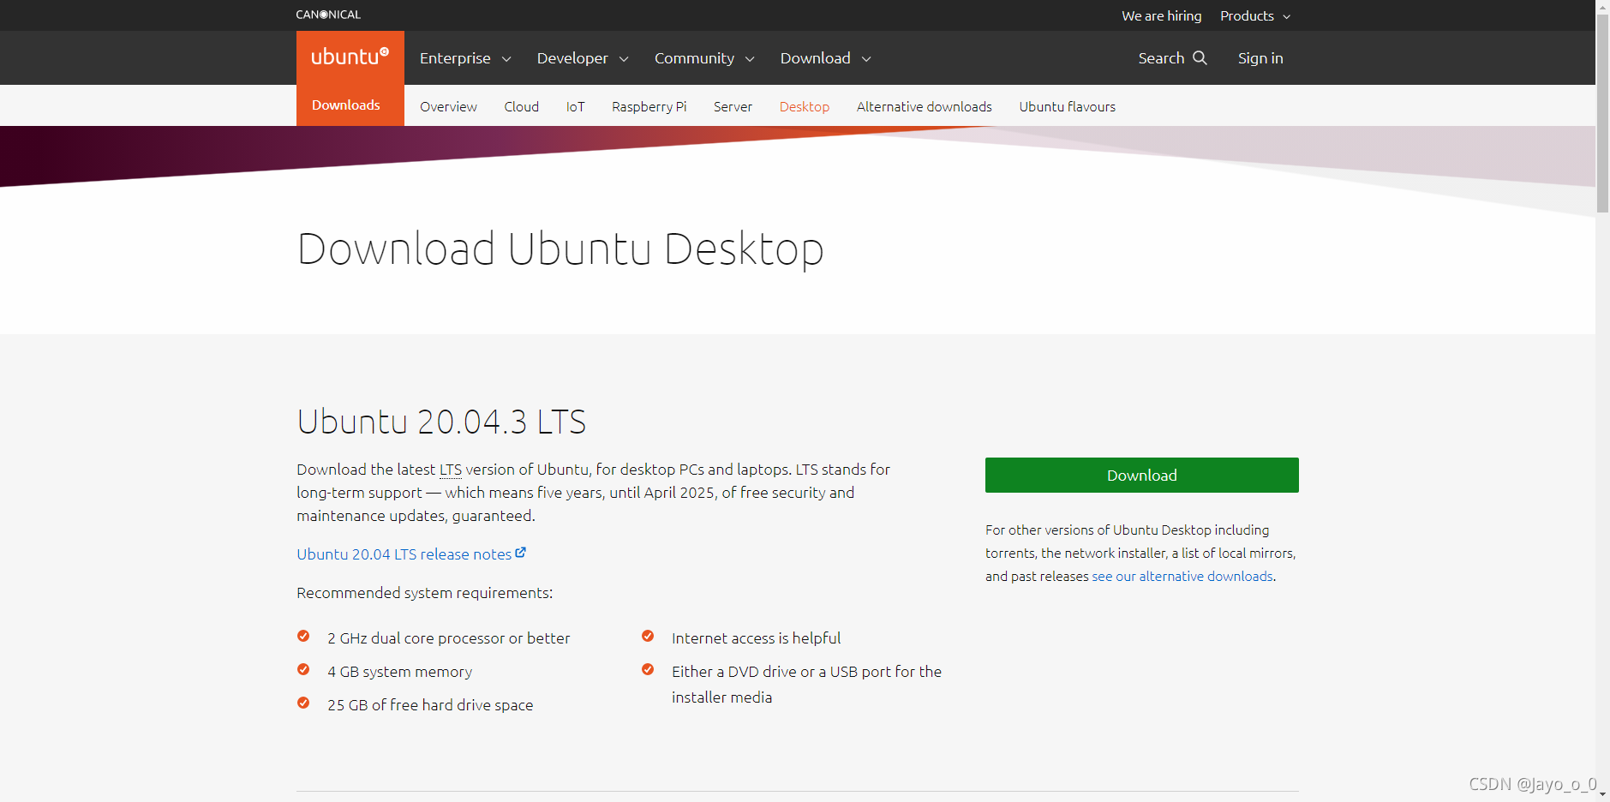Click the scrollbar up arrow

[x=1602, y=6]
